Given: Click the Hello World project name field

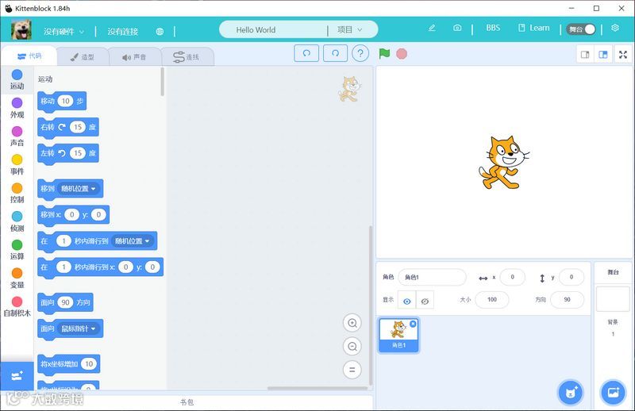Looking at the screenshot, I should [x=274, y=30].
